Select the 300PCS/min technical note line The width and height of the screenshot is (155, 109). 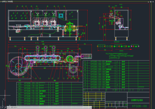point(116,54)
